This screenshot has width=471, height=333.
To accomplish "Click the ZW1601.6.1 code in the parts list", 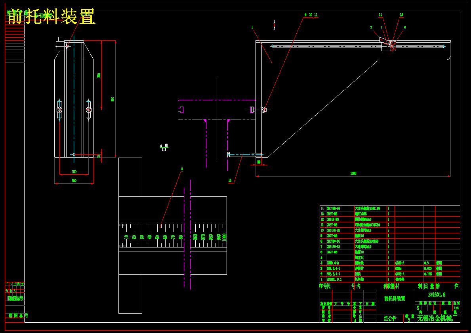I will [335, 279].
